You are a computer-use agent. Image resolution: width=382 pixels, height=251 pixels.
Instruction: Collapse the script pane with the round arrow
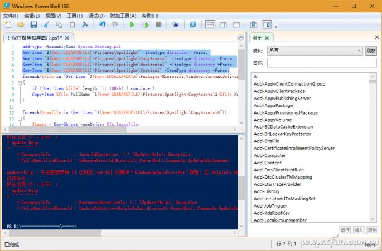239,38
